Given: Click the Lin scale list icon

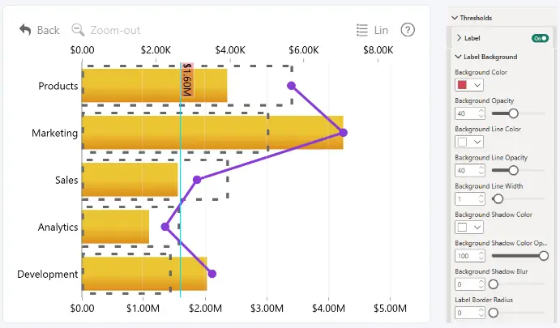Looking at the screenshot, I should pos(362,30).
